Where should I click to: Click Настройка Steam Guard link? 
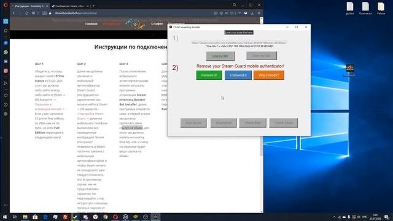[x=90, y=116]
